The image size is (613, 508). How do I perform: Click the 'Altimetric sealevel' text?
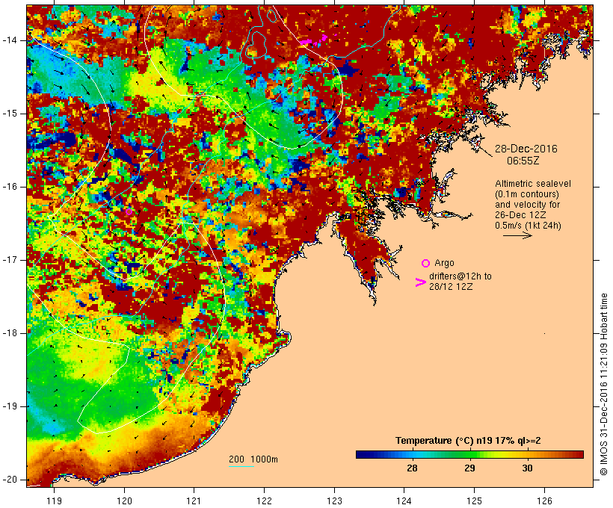pyautogui.click(x=533, y=184)
